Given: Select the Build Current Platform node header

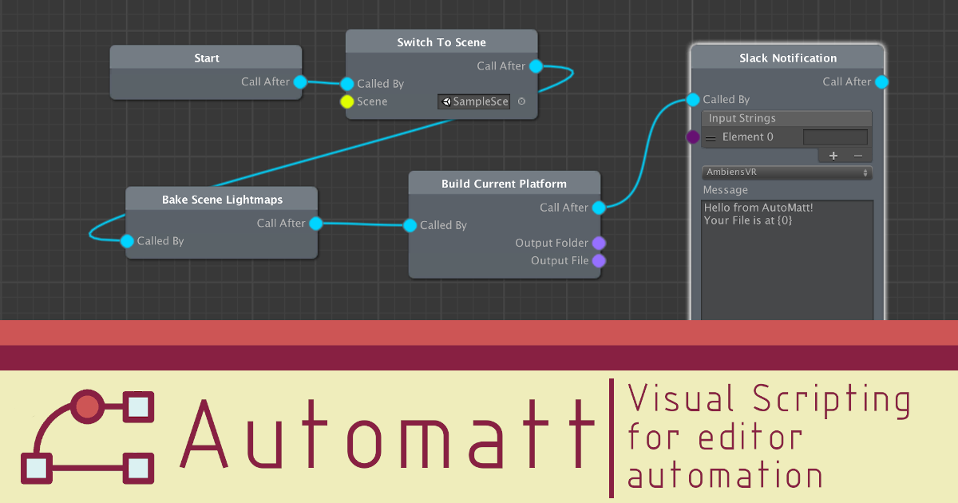Looking at the screenshot, I should point(504,184).
